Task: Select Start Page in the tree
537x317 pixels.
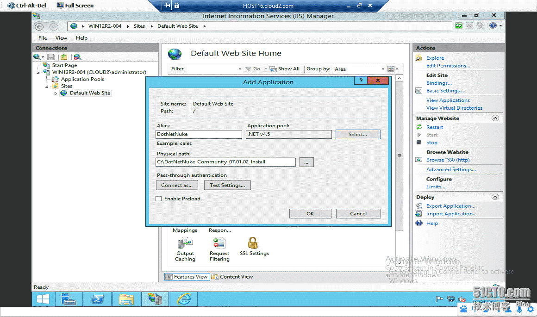Action: [x=64, y=65]
